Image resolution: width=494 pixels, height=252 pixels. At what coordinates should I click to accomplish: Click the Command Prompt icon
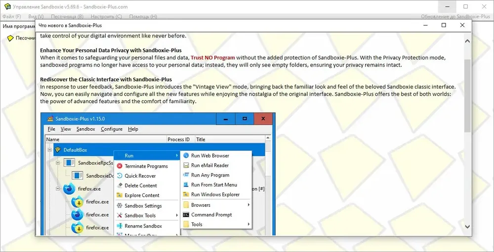(186, 215)
